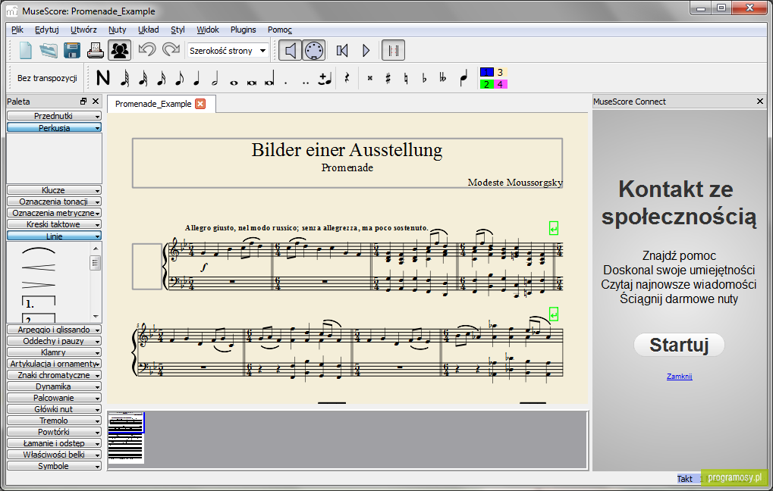Apply the flat accidental
The width and height of the screenshot is (773, 491).
coord(424,78)
